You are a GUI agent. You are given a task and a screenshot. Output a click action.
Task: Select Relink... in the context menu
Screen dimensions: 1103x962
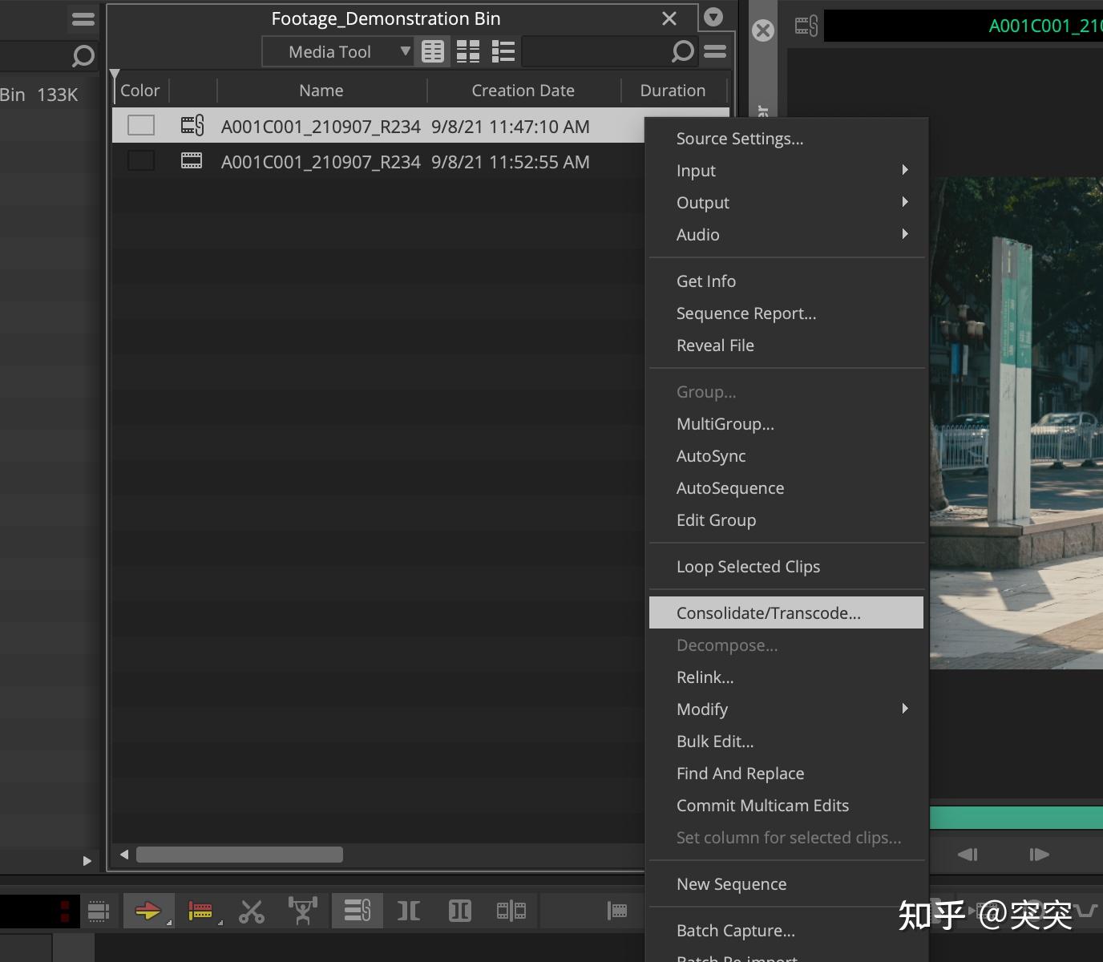pyautogui.click(x=705, y=677)
